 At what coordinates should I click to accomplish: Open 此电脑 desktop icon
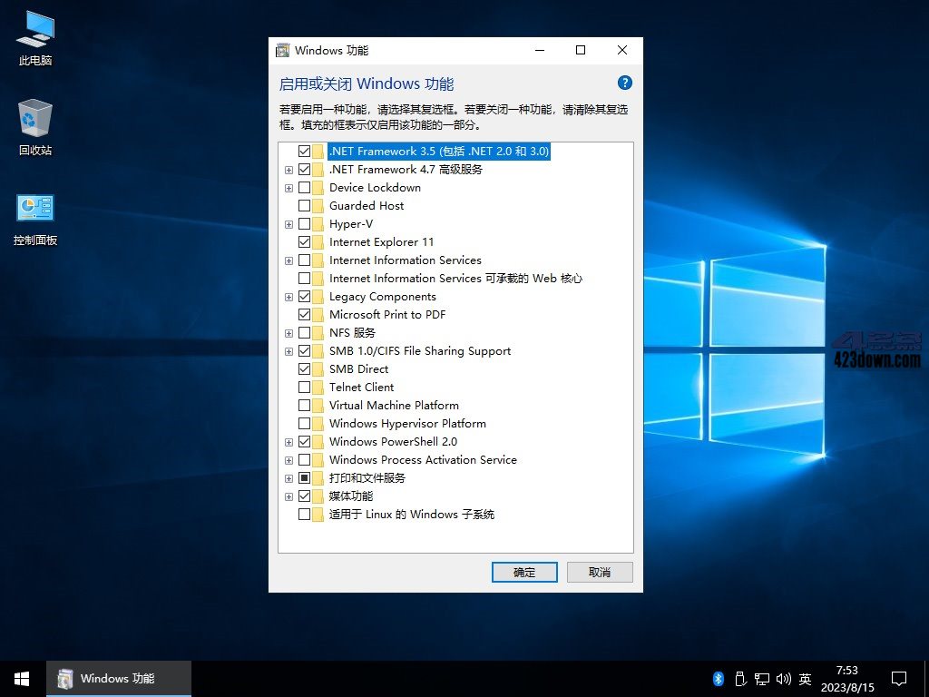(x=34, y=36)
